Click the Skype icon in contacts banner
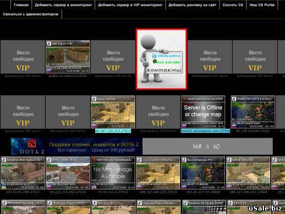Screen dimensions: 285x214 click(x=154, y=56)
